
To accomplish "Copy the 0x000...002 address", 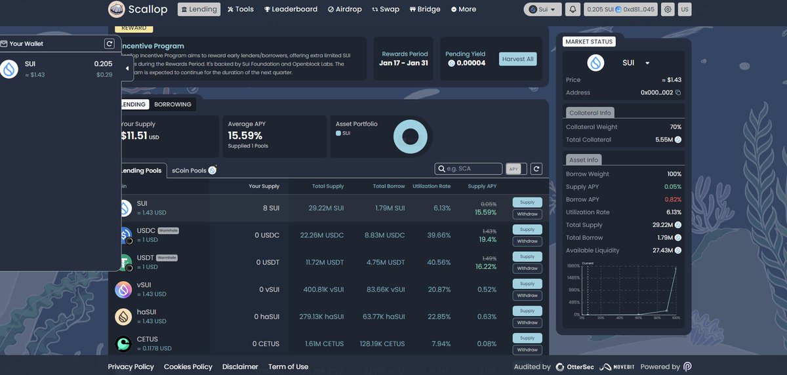I will (x=678, y=92).
